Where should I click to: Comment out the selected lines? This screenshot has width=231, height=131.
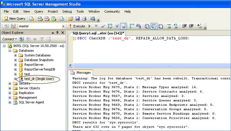pos(169,26)
